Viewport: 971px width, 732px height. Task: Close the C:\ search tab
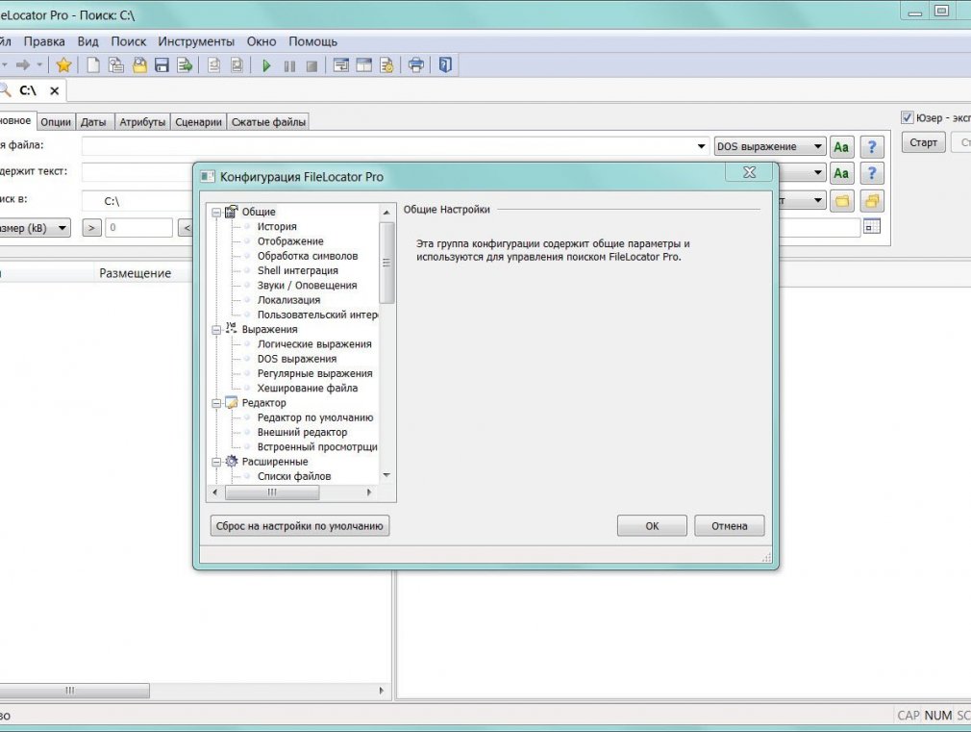coord(55,91)
